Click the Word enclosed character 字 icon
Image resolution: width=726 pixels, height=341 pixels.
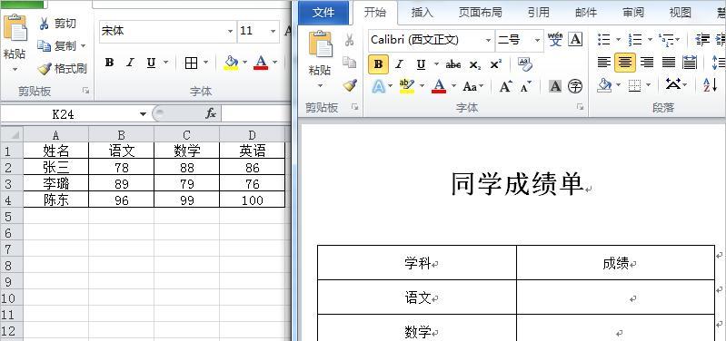click(575, 86)
